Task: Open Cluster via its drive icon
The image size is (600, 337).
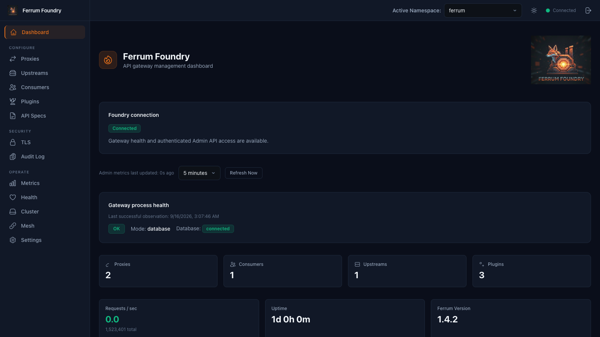Action: pos(13,212)
